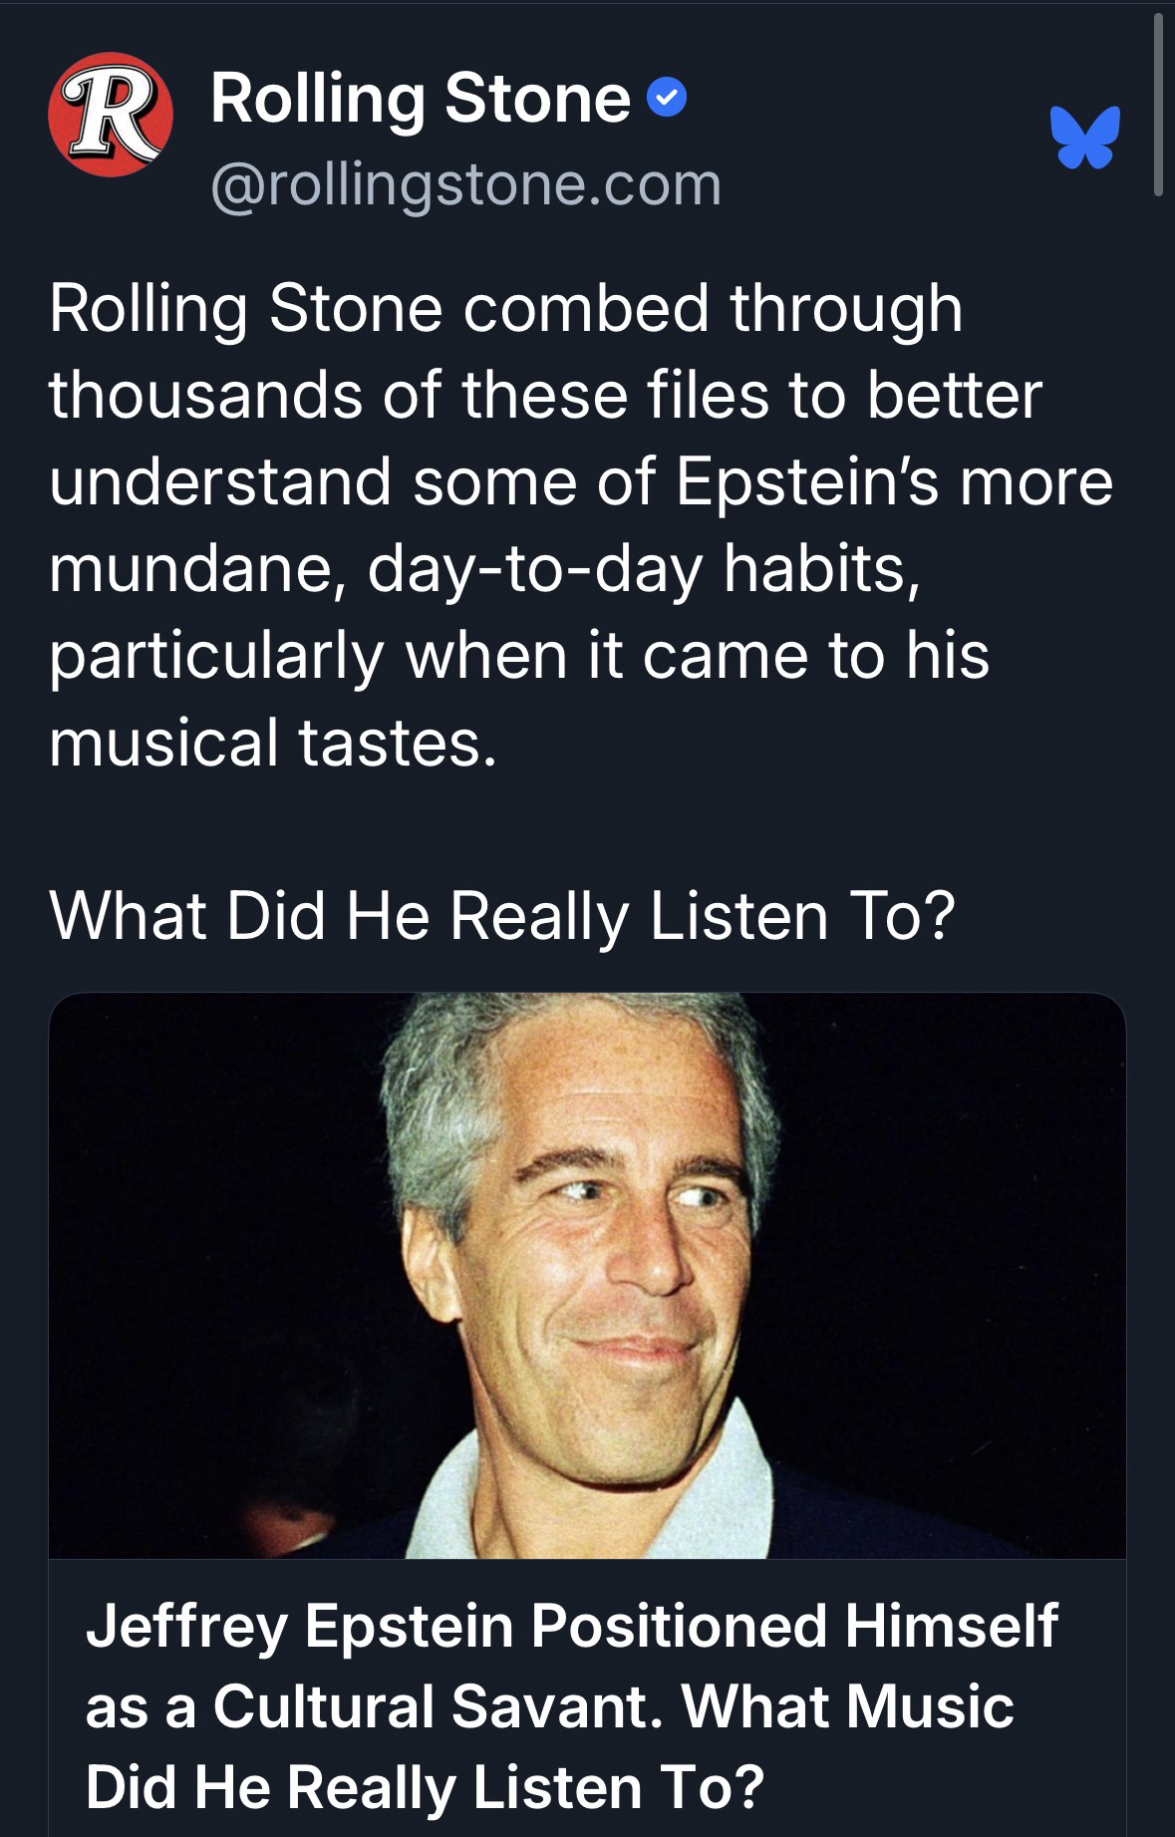Click "as a Cultural Savant" headline line

[x=549, y=1706]
